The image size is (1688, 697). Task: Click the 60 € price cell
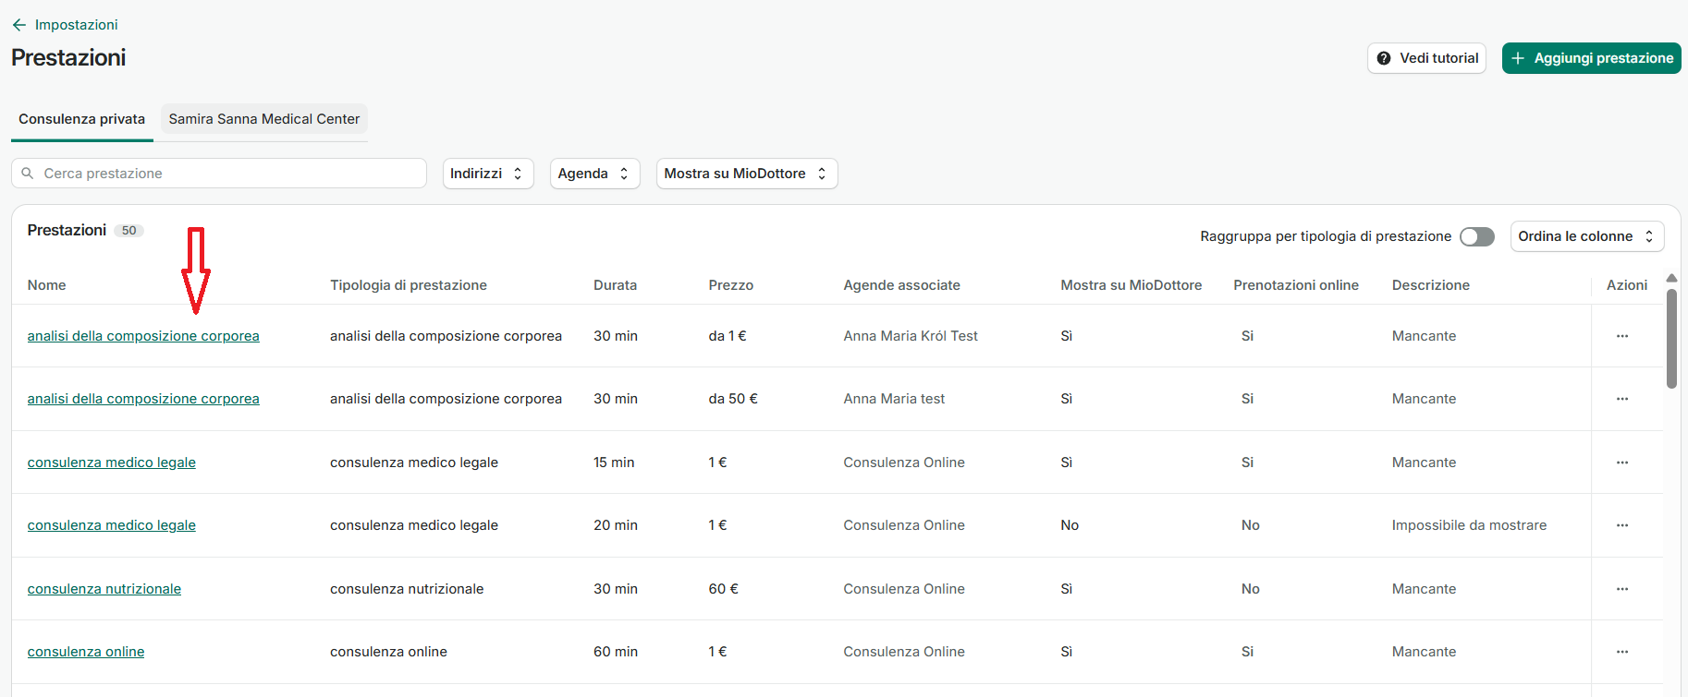[724, 589]
